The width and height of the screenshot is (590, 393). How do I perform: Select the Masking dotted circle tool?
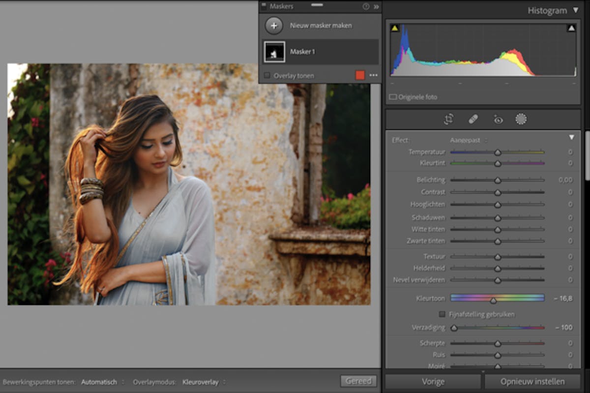click(x=521, y=119)
